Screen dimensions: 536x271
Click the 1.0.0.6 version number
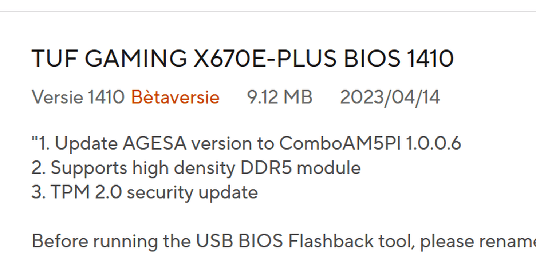pyautogui.click(x=433, y=144)
